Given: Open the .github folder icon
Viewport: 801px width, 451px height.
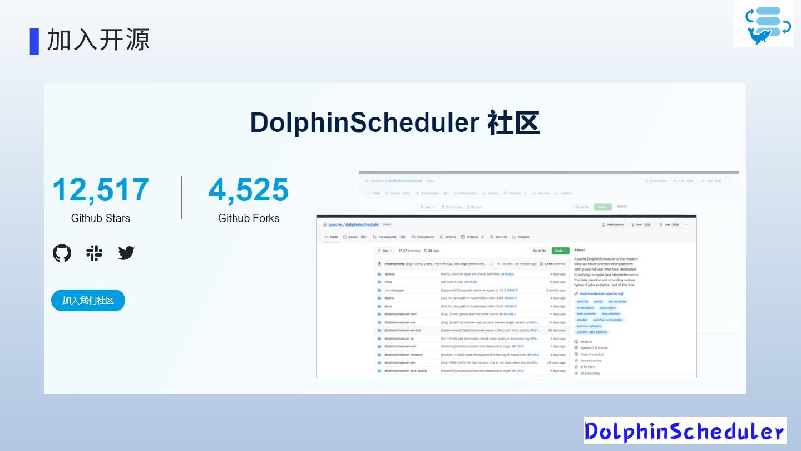Looking at the screenshot, I should click(379, 274).
